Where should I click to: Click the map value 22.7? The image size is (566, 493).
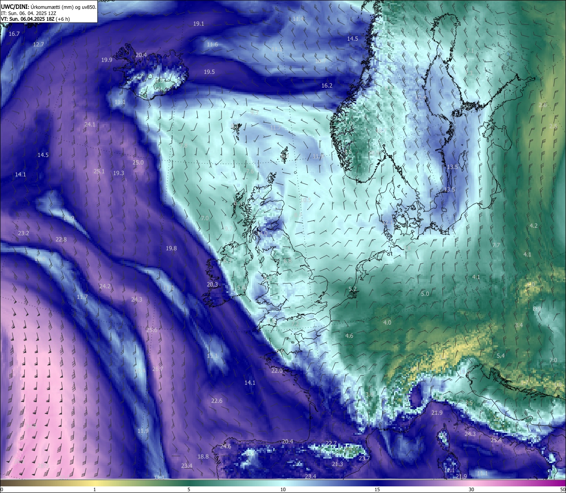331,443
